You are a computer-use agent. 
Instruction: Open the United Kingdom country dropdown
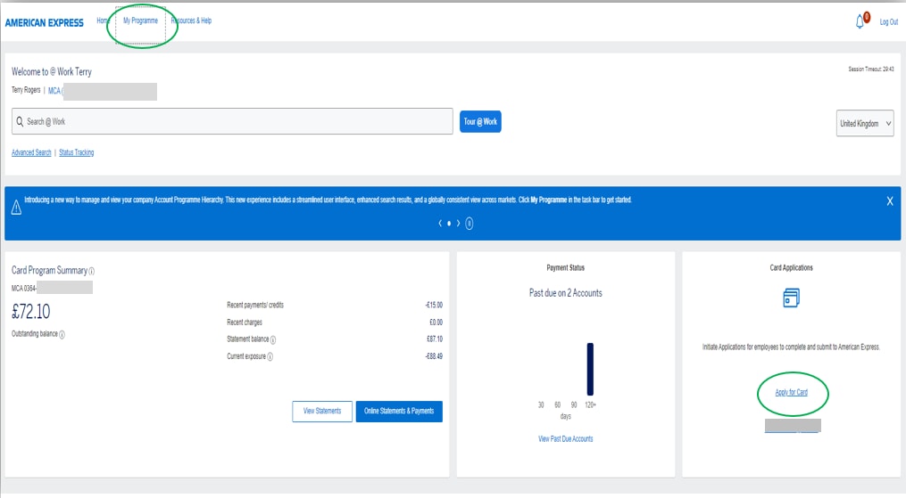click(865, 124)
